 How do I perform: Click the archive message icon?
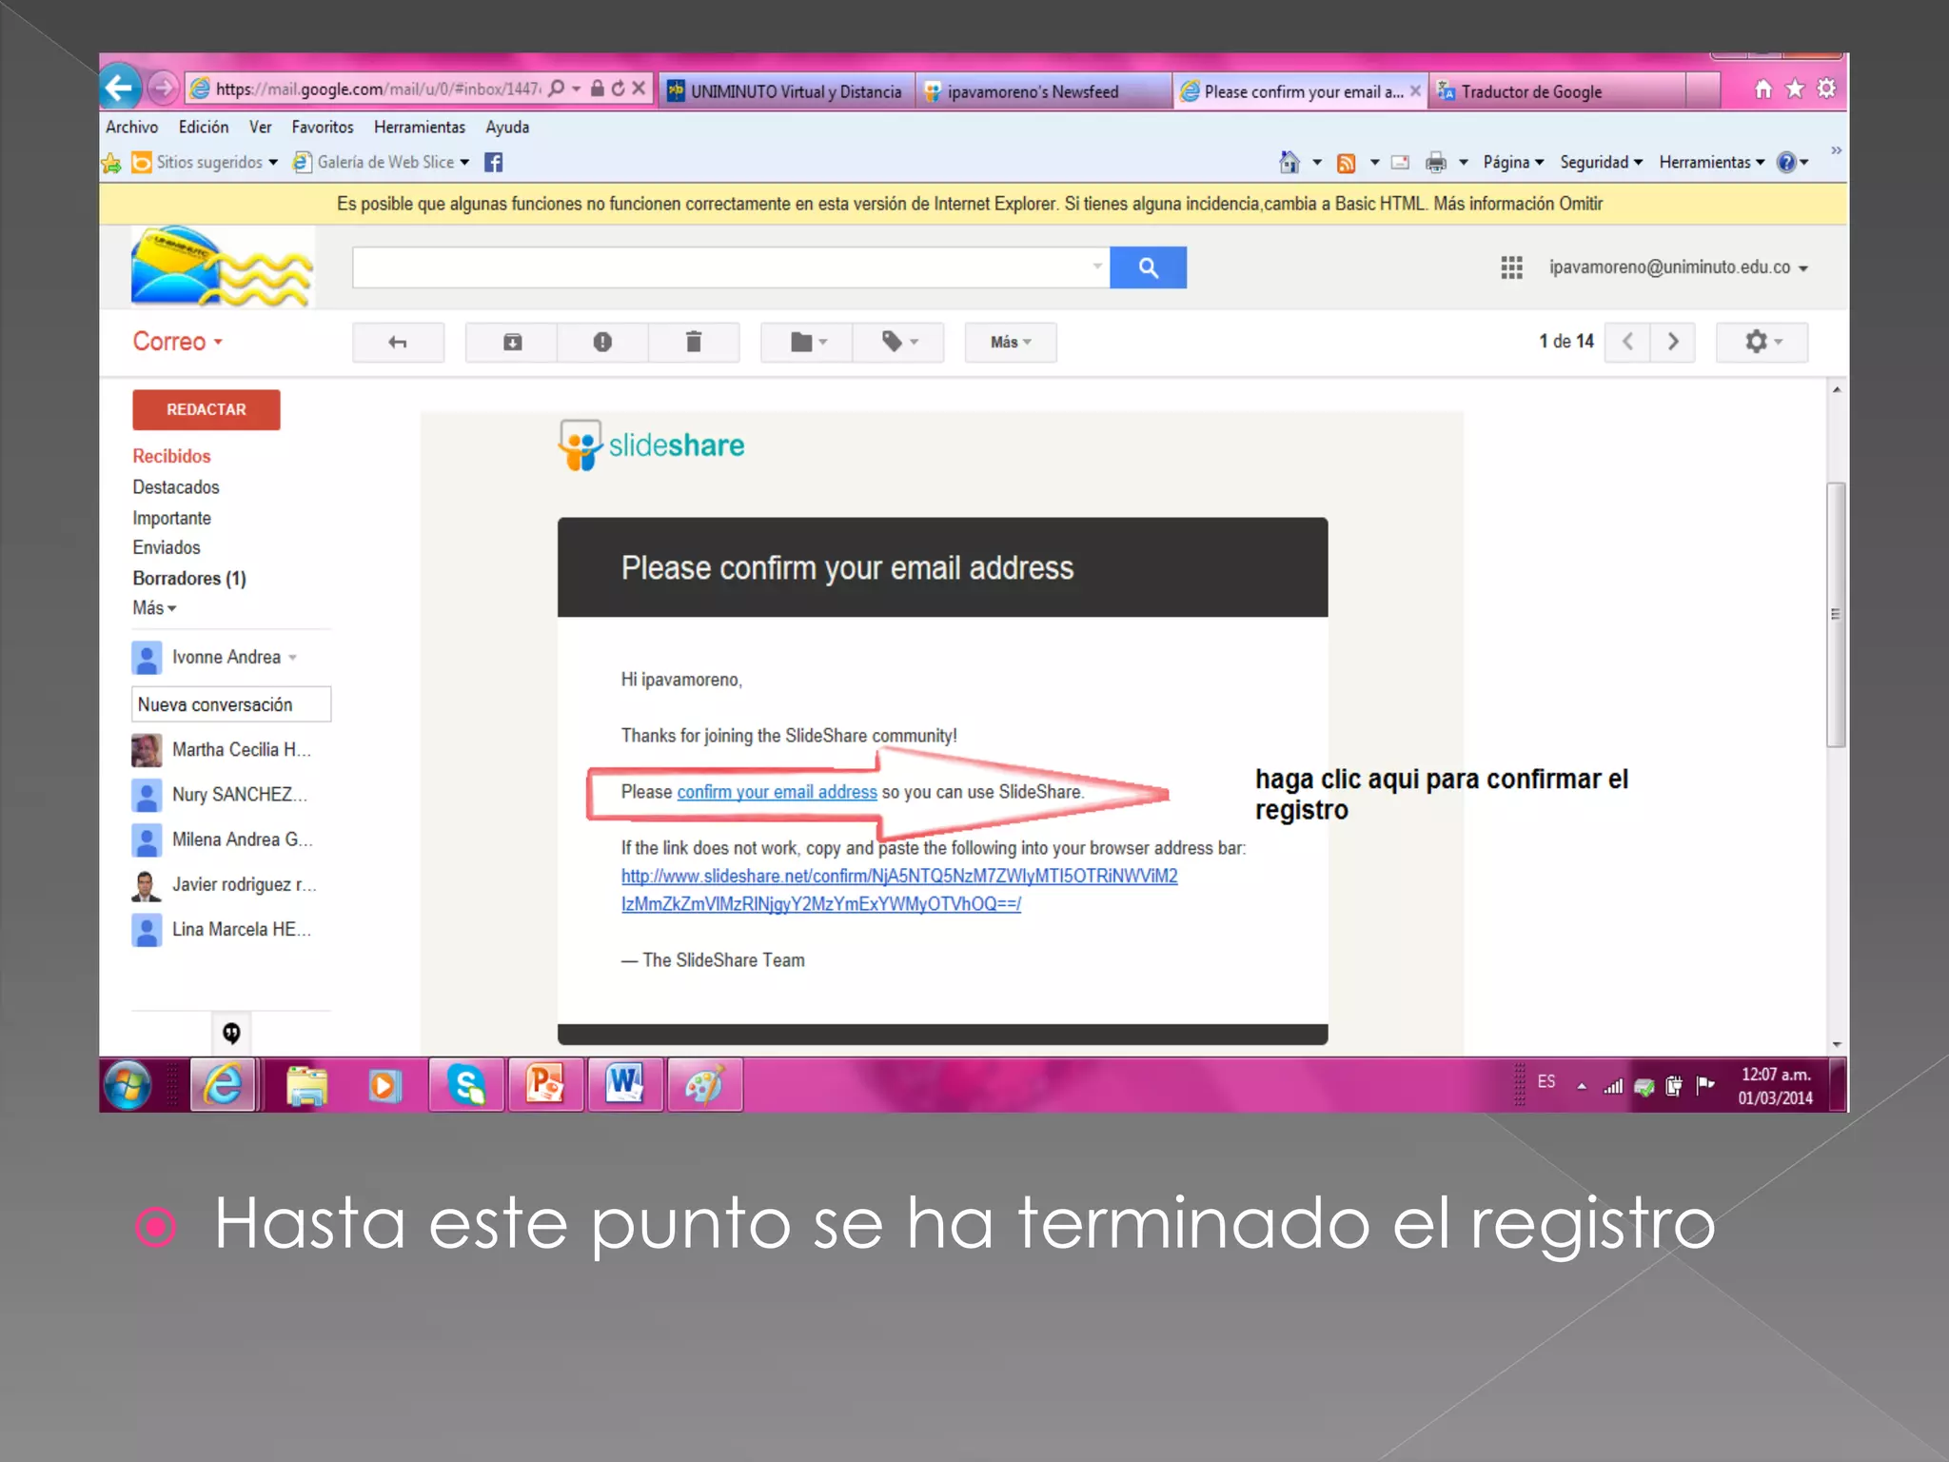512,343
